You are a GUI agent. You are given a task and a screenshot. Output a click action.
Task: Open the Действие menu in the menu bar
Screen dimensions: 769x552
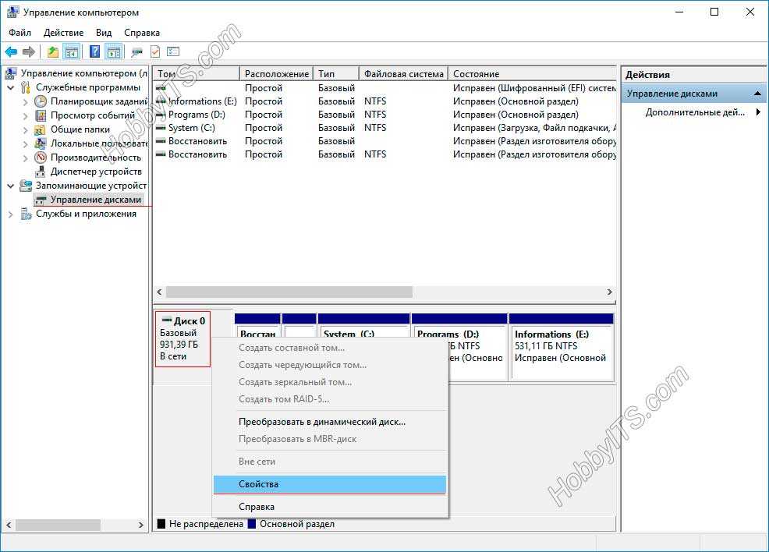(x=63, y=33)
